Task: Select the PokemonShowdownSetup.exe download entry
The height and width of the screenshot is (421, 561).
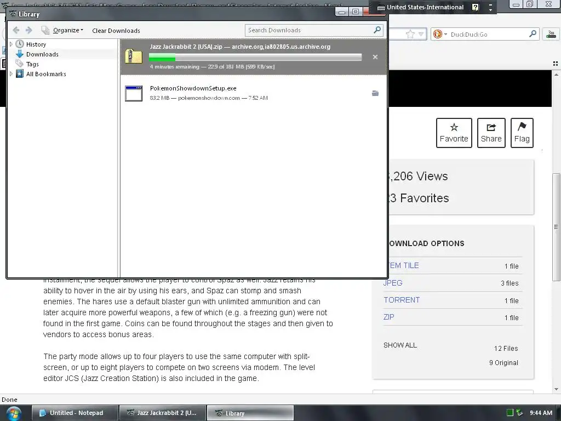Action: [254, 93]
